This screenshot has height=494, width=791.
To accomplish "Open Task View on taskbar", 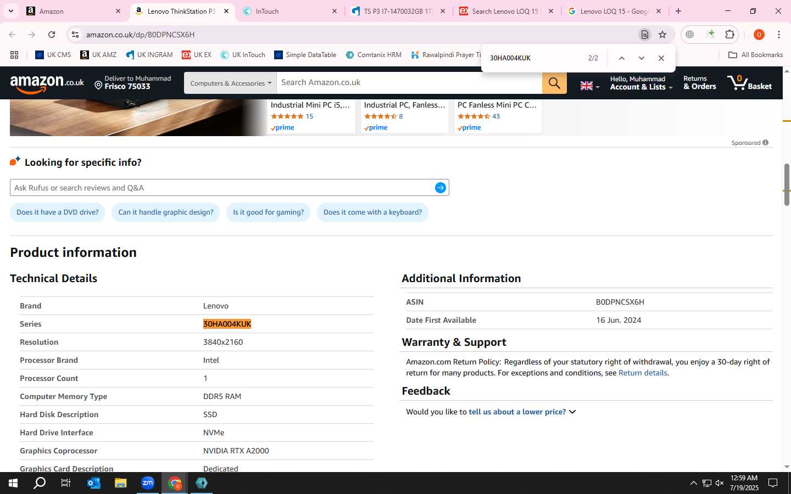I will pyautogui.click(x=66, y=483).
